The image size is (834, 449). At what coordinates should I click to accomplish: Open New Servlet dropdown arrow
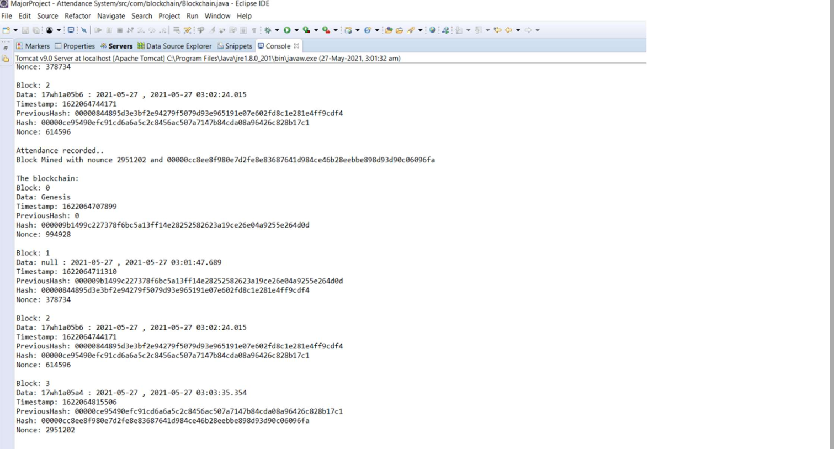[377, 30]
